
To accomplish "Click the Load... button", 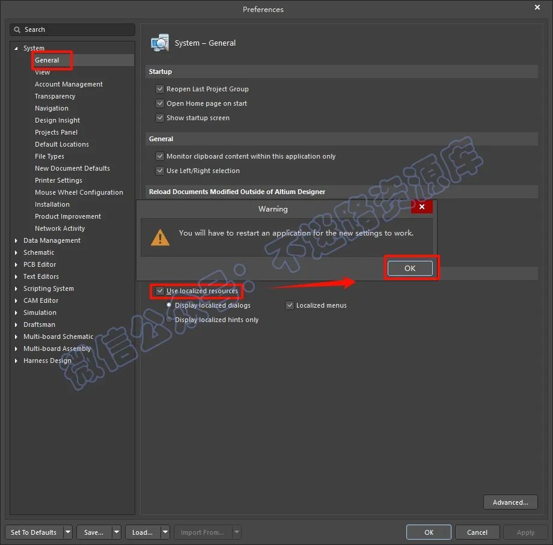I will (142, 532).
